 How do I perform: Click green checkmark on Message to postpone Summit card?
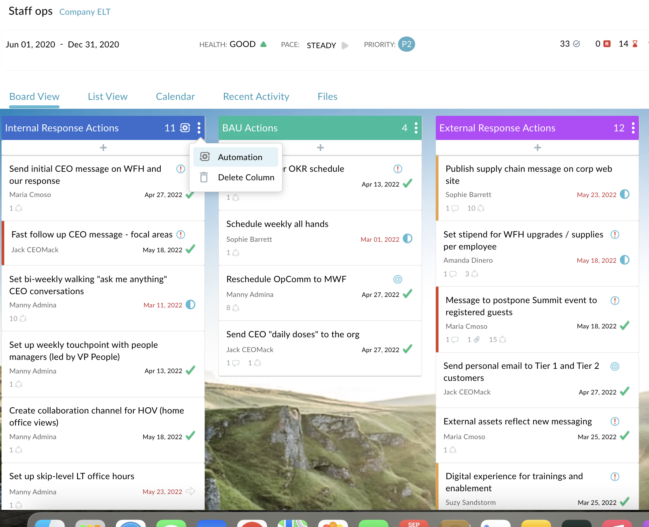[x=624, y=325]
